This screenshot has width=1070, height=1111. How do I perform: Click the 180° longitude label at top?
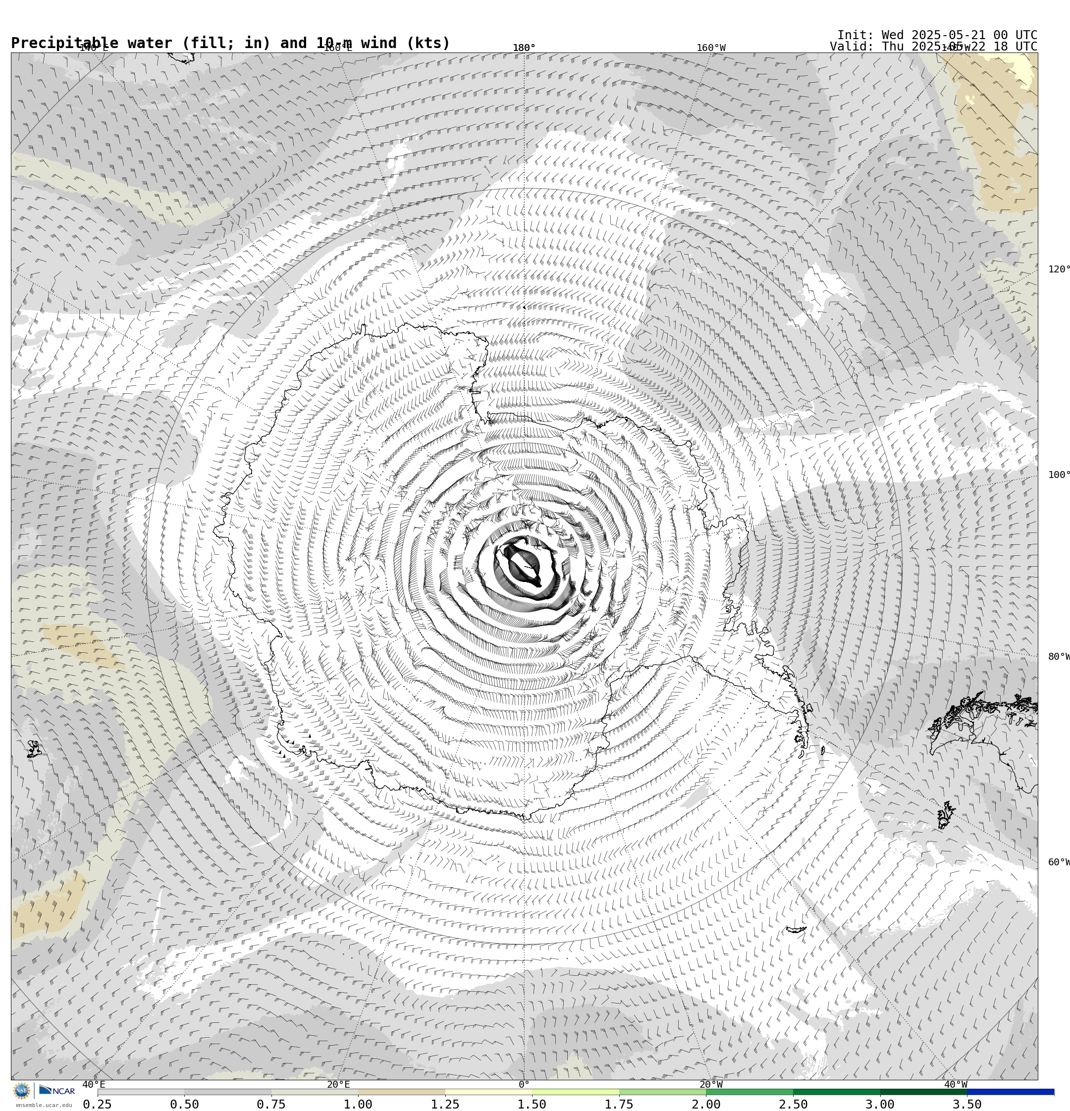tap(524, 48)
